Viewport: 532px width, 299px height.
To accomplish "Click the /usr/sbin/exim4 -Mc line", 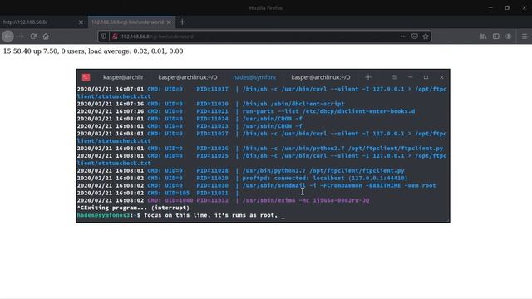I will (x=224, y=200).
